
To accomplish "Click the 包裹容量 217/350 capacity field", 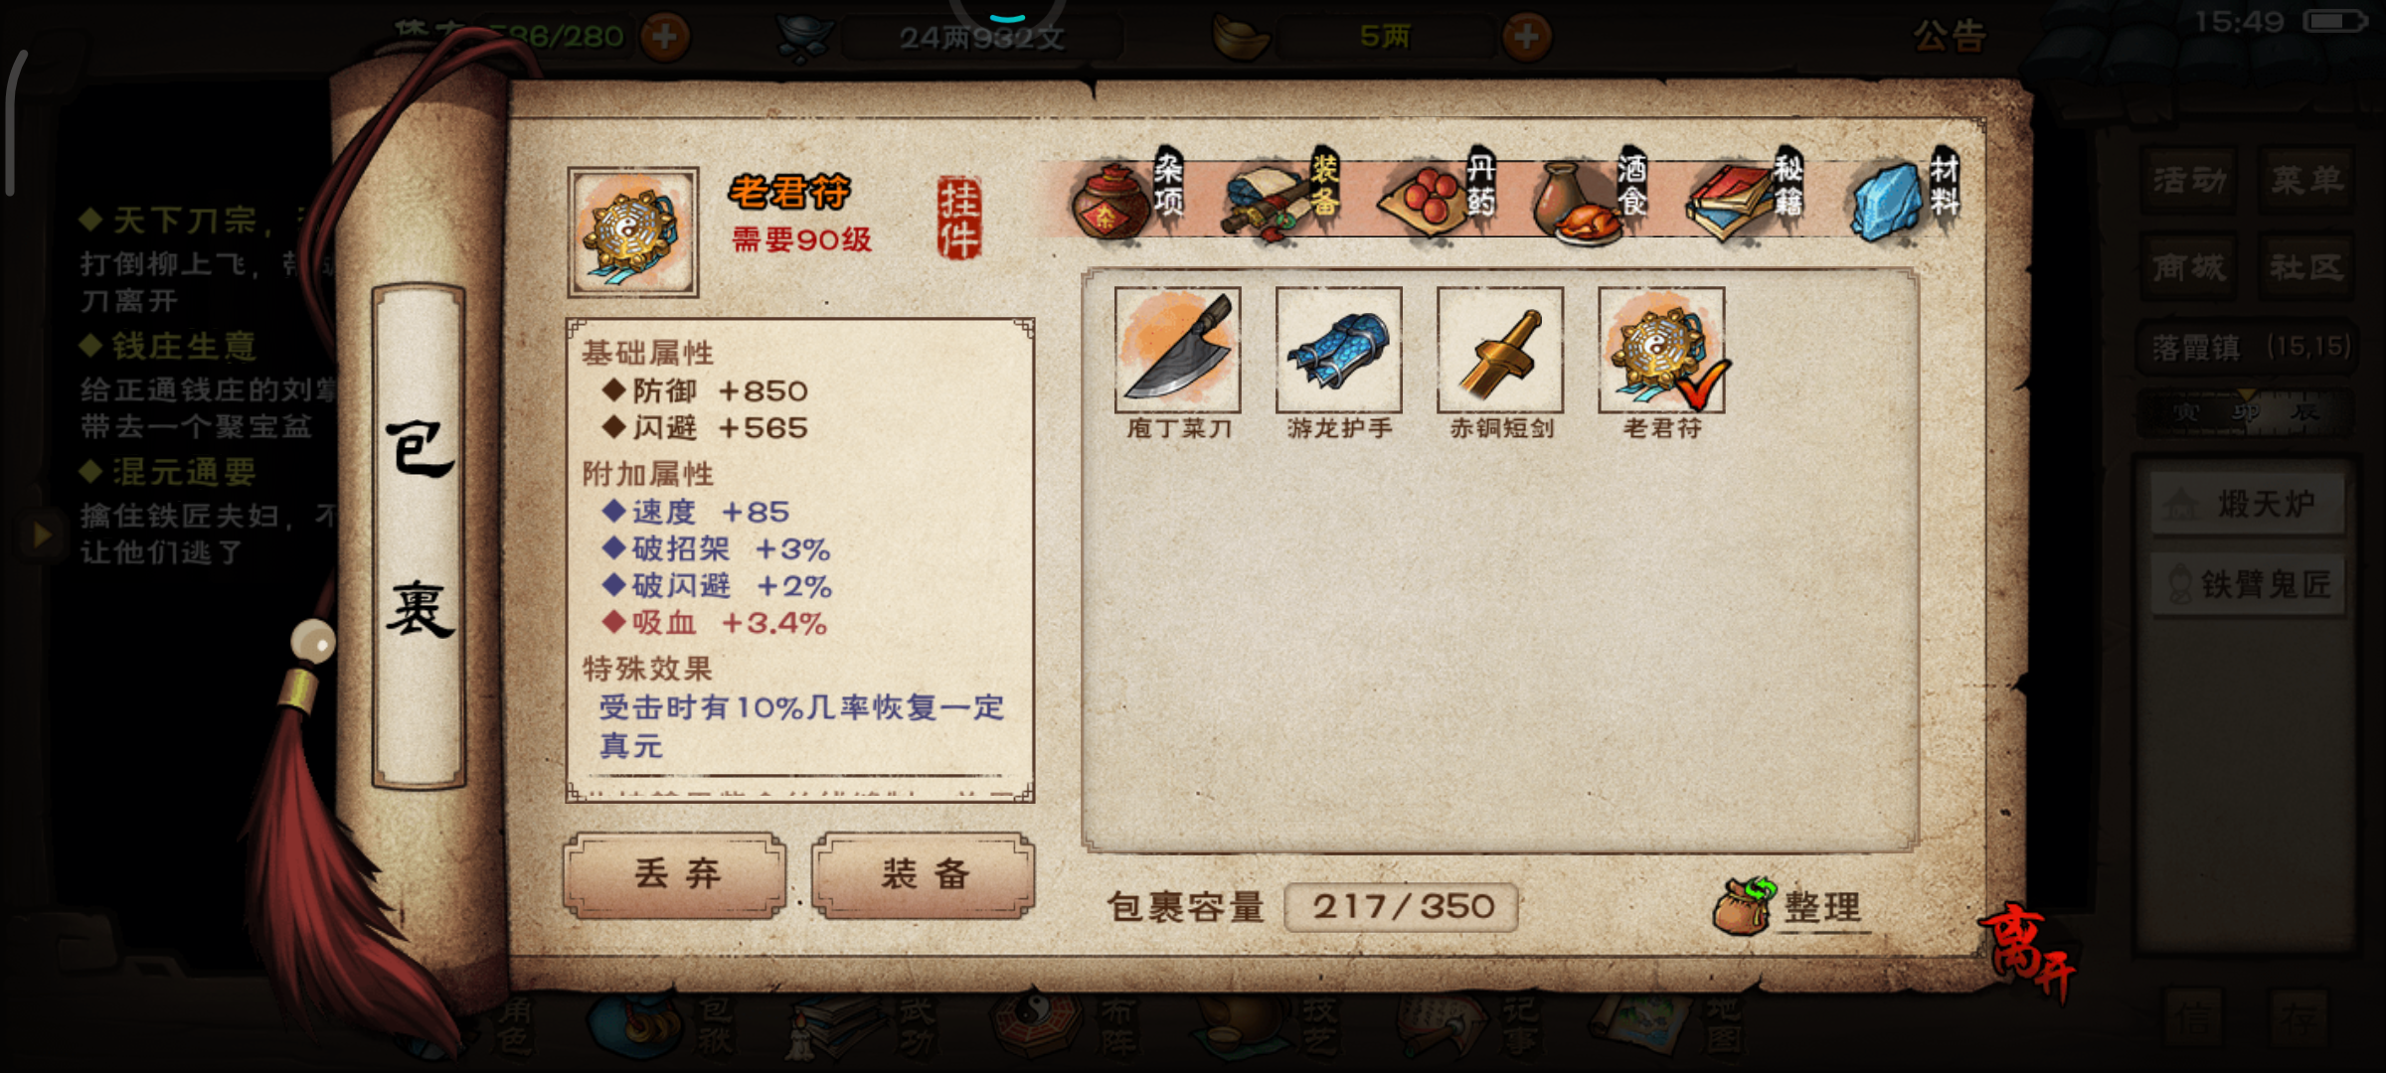I will [1401, 906].
